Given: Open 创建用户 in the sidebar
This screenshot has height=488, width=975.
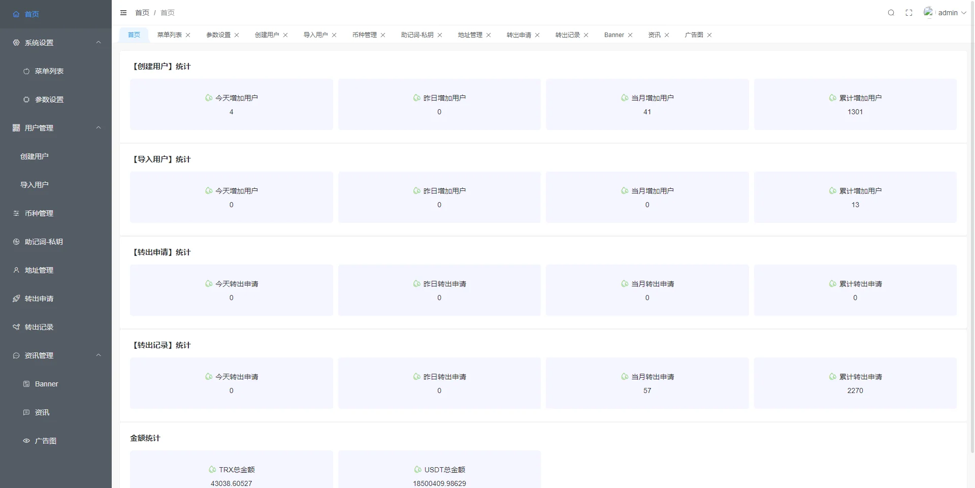Looking at the screenshot, I should click(35, 156).
